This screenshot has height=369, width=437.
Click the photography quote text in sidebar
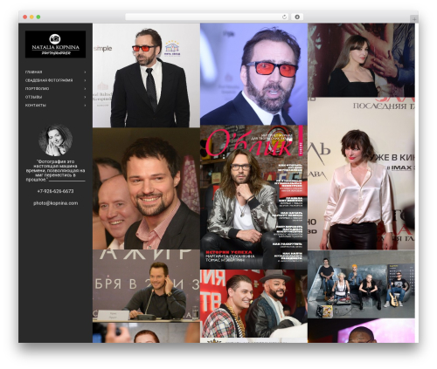click(55, 170)
